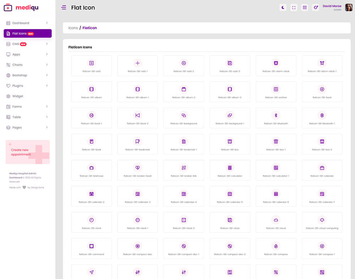Screen dimensions: 355x279
Task: Click Create new appointment banner
Action: [28, 152]
